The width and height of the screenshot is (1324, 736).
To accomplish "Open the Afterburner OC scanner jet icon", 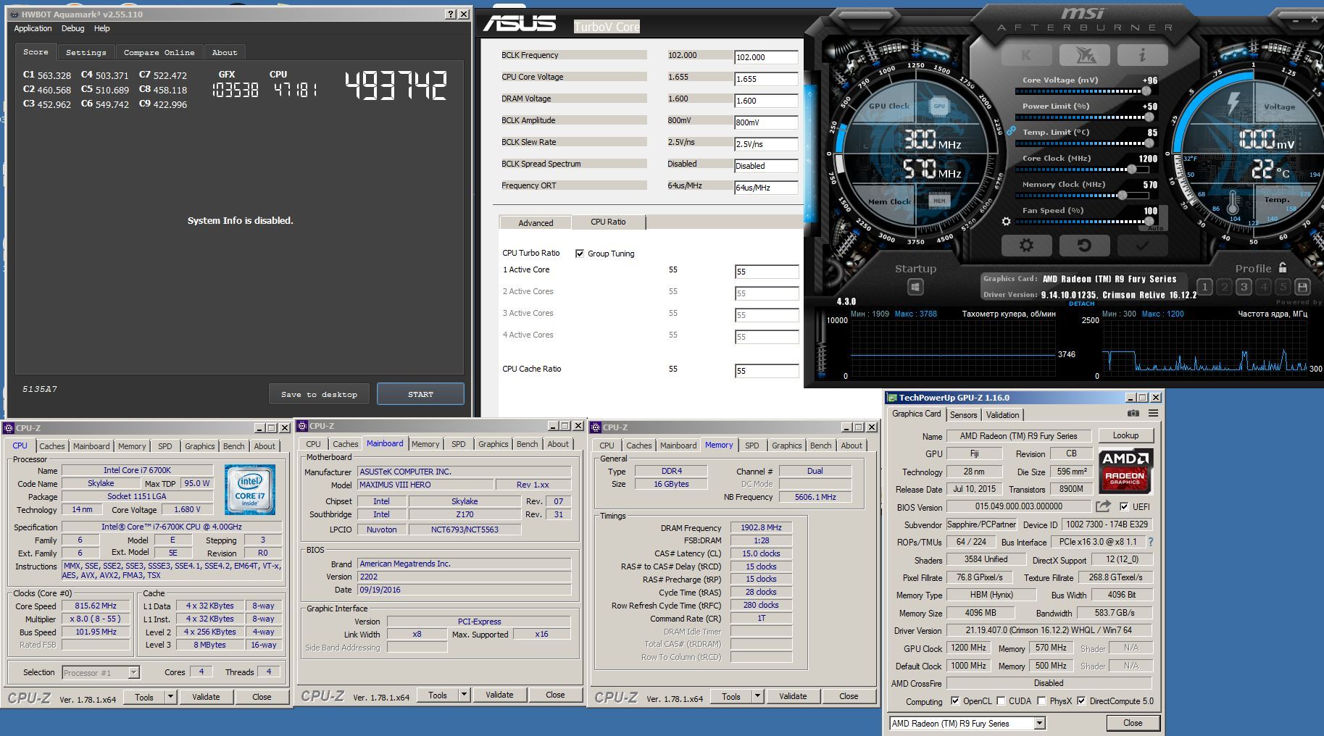I will point(1084,55).
